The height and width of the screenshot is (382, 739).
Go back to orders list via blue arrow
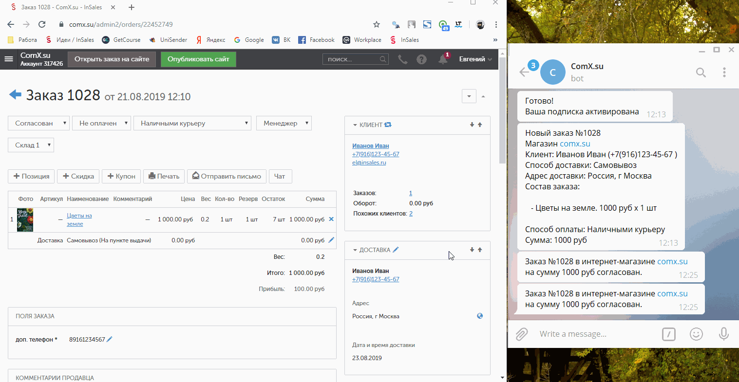15,94
